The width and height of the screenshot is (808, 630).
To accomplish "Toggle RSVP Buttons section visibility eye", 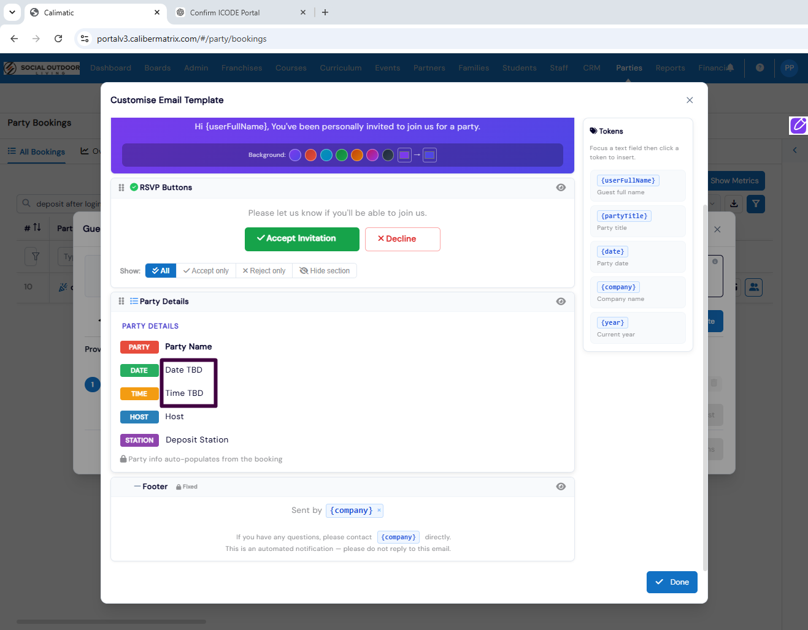I will click(561, 188).
